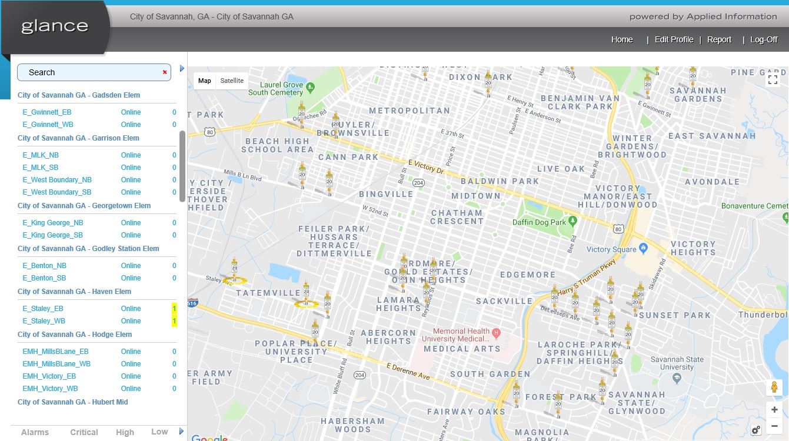789x441 pixels.
Task: Open the Home menu item
Action: pyautogui.click(x=622, y=39)
